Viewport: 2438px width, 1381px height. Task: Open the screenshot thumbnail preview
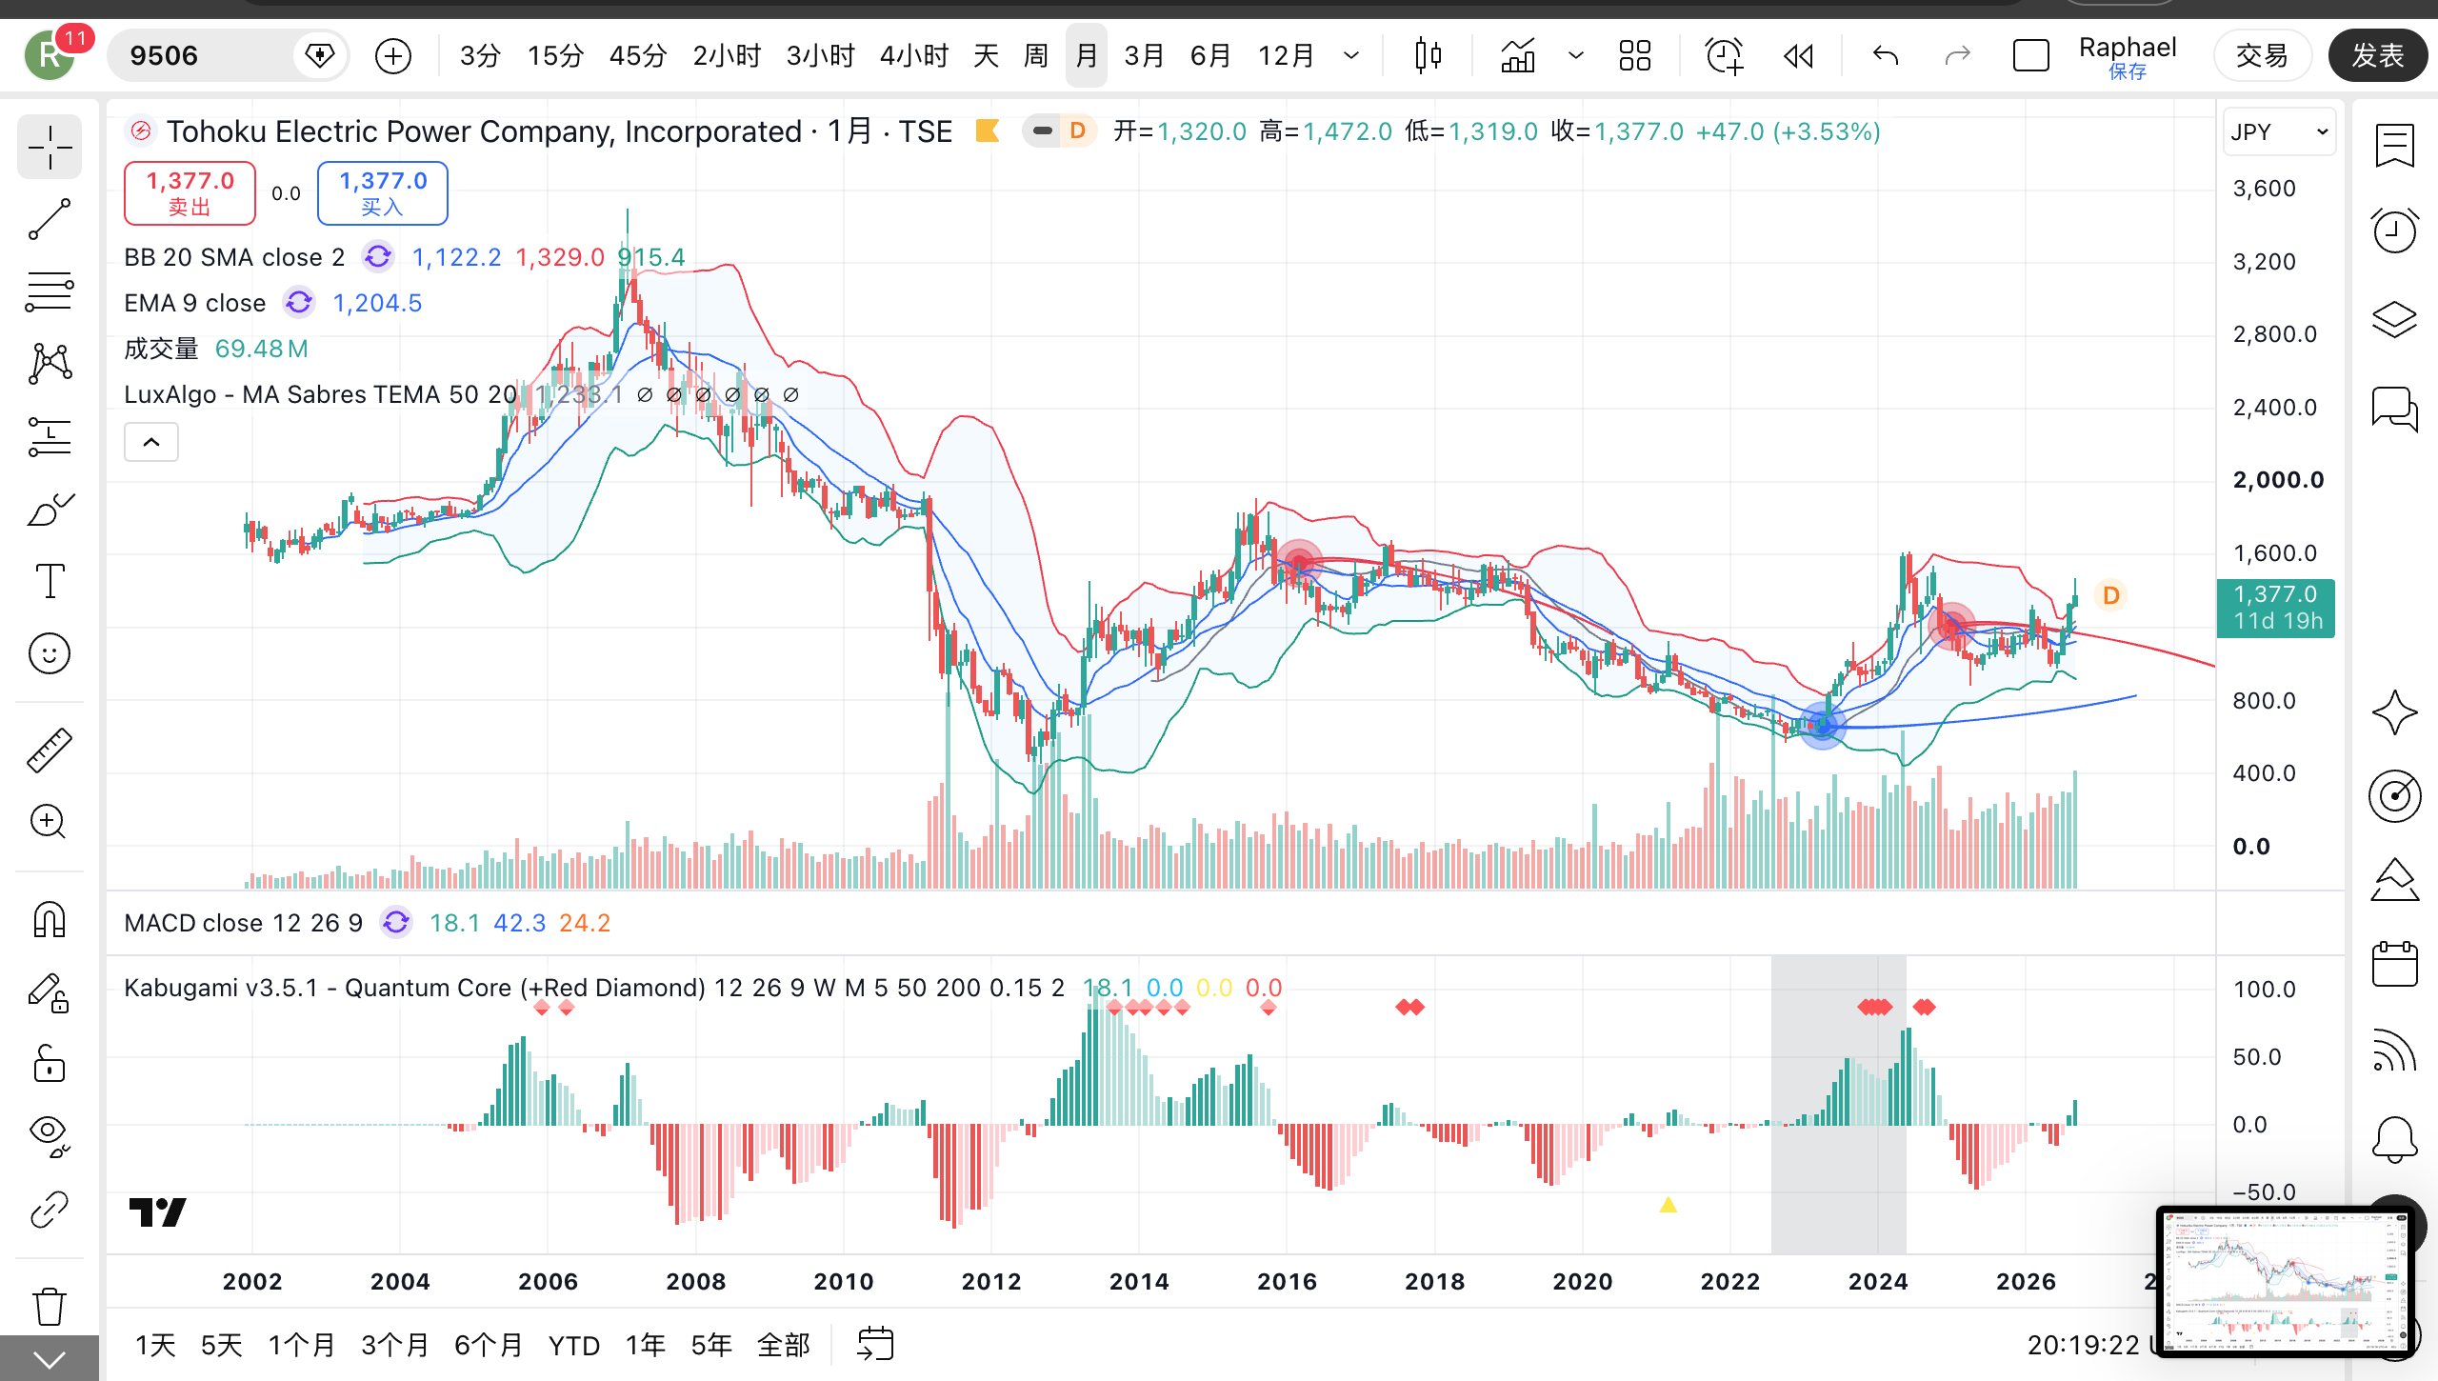pyautogui.click(x=2286, y=1281)
